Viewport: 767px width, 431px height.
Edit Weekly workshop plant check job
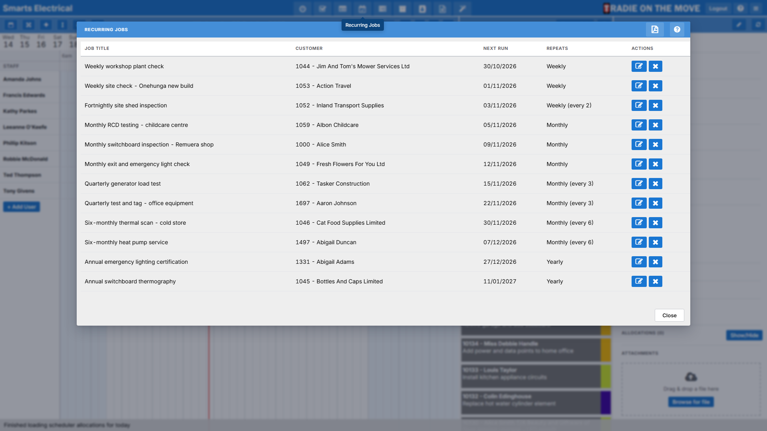(x=639, y=66)
